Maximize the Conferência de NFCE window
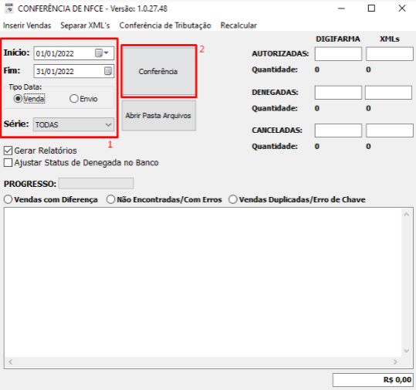The height and width of the screenshot is (390, 416). [x=371, y=8]
